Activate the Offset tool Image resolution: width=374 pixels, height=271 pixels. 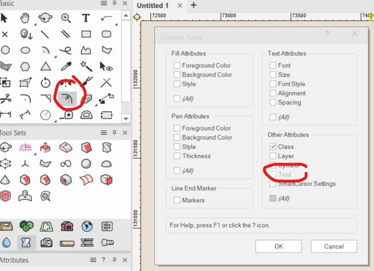click(66, 99)
